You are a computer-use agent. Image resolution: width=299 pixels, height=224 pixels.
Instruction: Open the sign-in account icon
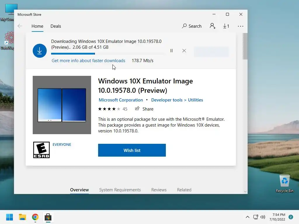[x=213, y=26]
